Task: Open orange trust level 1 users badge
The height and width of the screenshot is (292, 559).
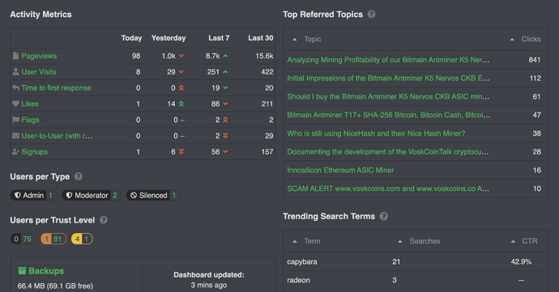Action: [53, 239]
